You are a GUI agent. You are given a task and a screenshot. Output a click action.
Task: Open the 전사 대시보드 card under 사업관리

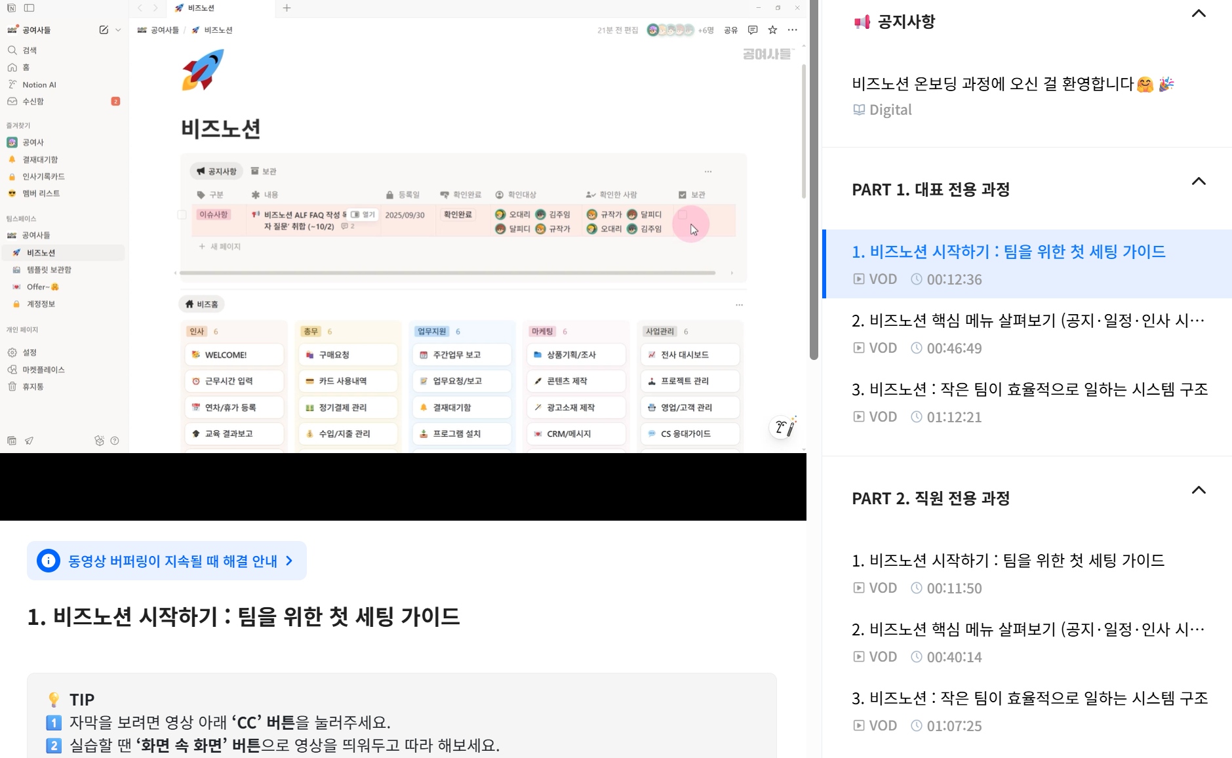point(690,355)
